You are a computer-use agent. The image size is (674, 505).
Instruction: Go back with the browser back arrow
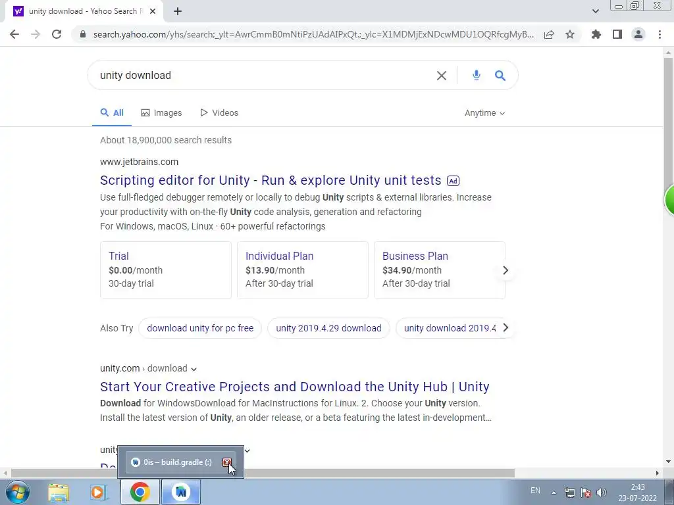14,34
